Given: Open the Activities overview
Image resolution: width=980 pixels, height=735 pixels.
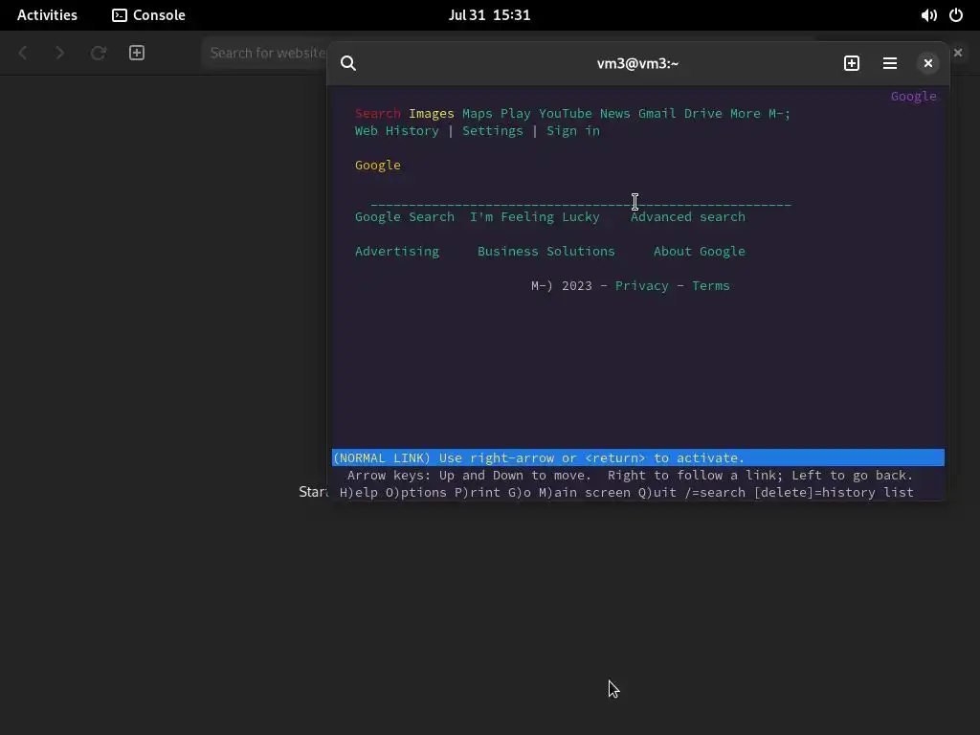Looking at the screenshot, I should coord(47,15).
